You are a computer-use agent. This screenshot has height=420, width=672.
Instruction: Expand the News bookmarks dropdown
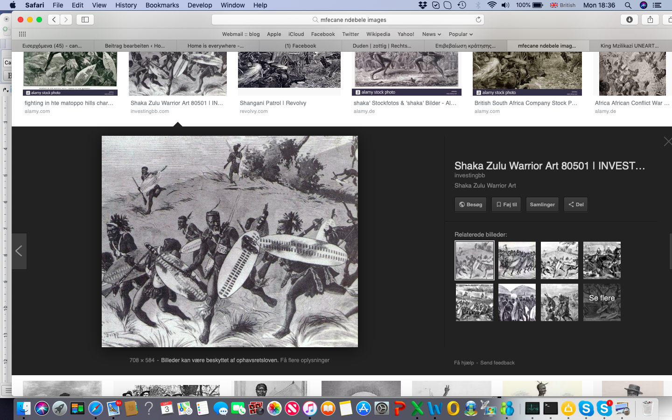pyautogui.click(x=431, y=34)
